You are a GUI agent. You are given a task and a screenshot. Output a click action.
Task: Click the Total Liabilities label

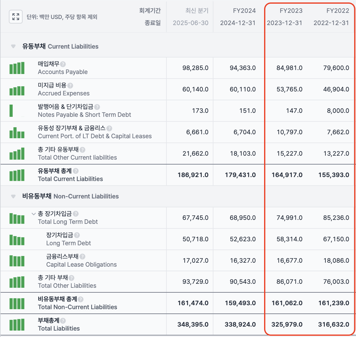click(x=59, y=328)
